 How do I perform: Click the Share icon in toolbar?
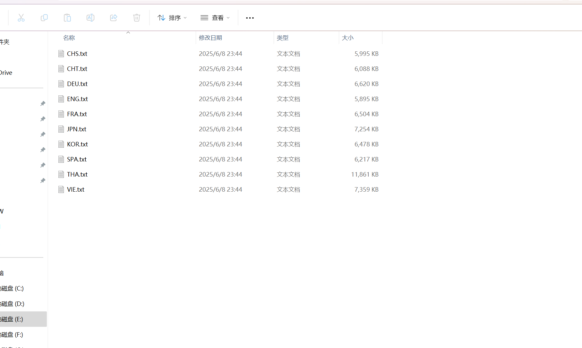pyautogui.click(x=114, y=18)
